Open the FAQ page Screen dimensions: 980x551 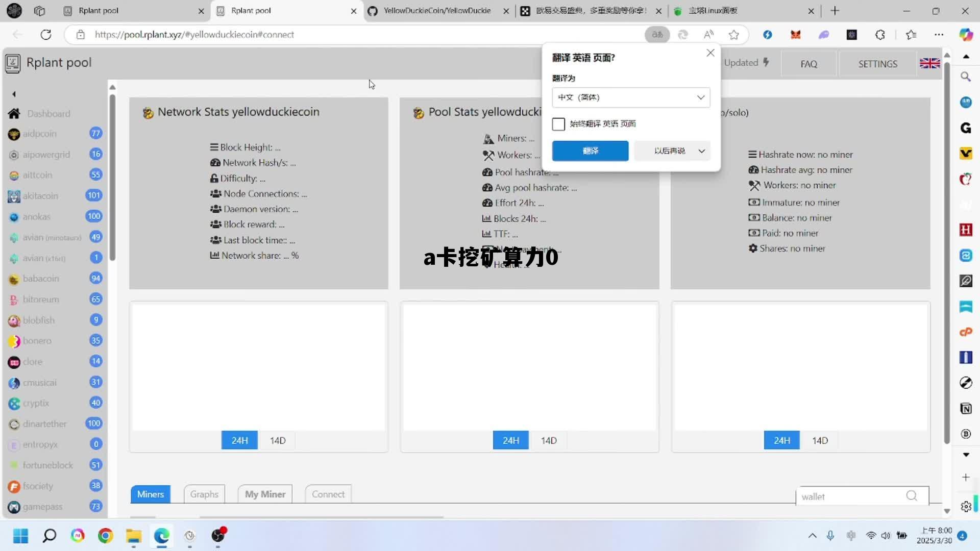pyautogui.click(x=808, y=64)
